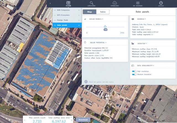Click 'Max panels count: 2,733' in Solar Potential
177x123 pixels.
[x=94, y=55]
